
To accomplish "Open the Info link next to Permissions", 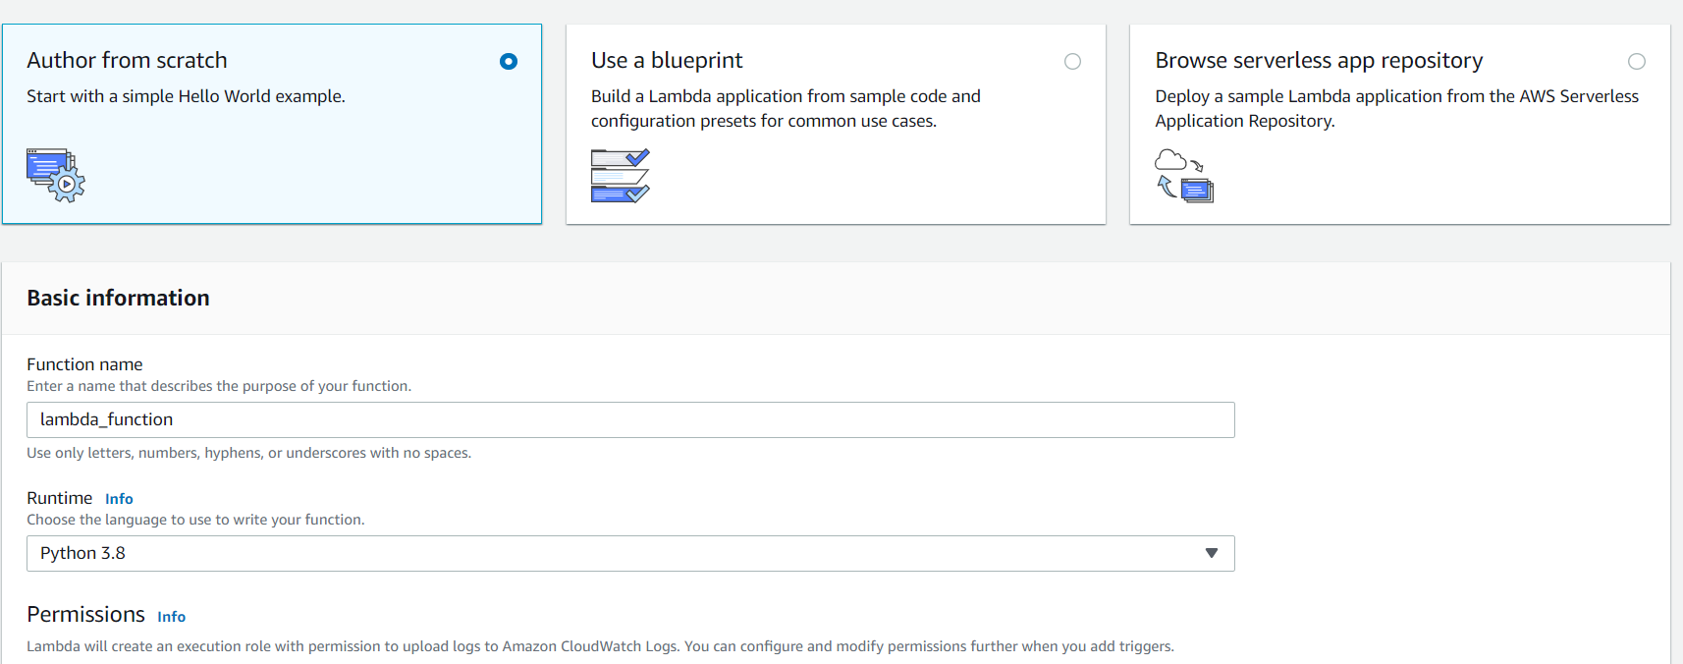I will (x=171, y=617).
